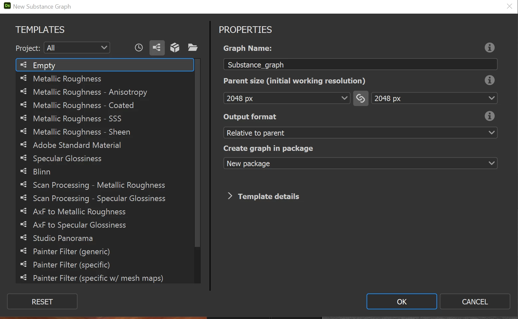Pick the Specular Glossiness template
This screenshot has width=518, height=319.
point(105,158)
